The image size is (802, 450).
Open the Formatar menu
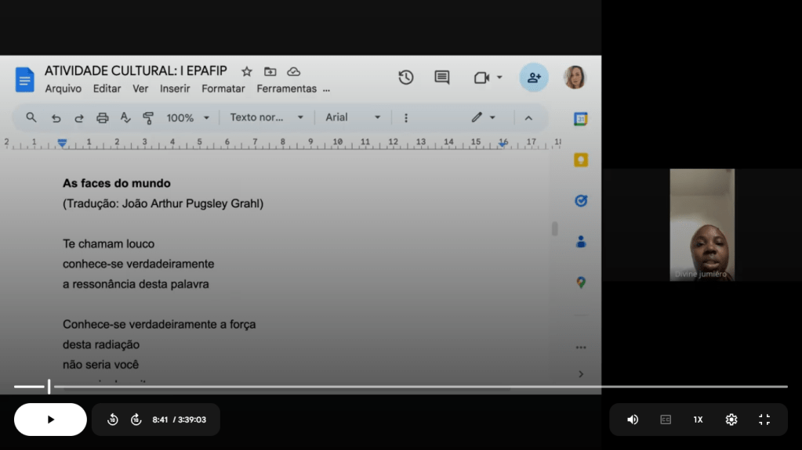click(x=223, y=89)
